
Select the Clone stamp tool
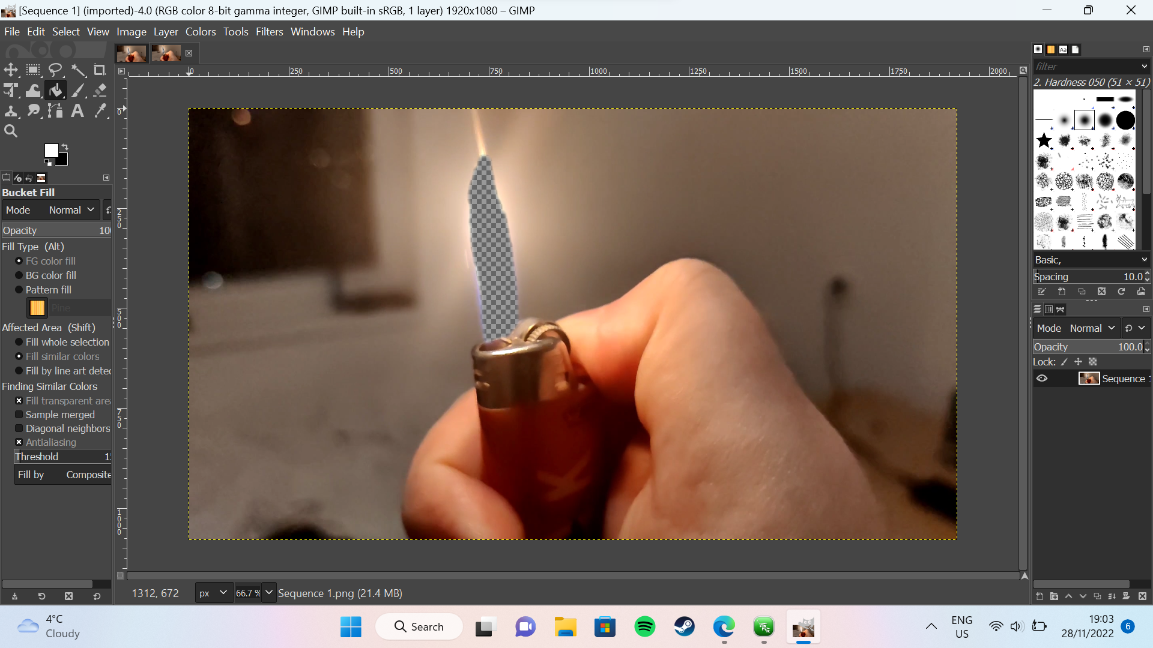(x=11, y=111)
